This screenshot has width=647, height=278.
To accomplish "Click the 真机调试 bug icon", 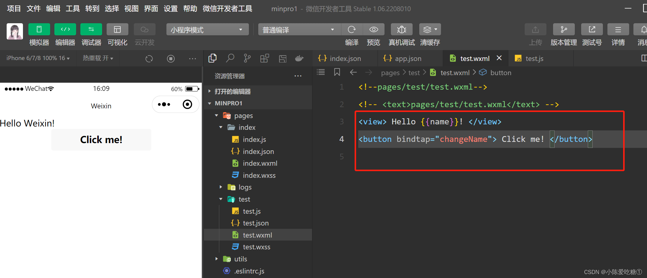I will [401, 29].
